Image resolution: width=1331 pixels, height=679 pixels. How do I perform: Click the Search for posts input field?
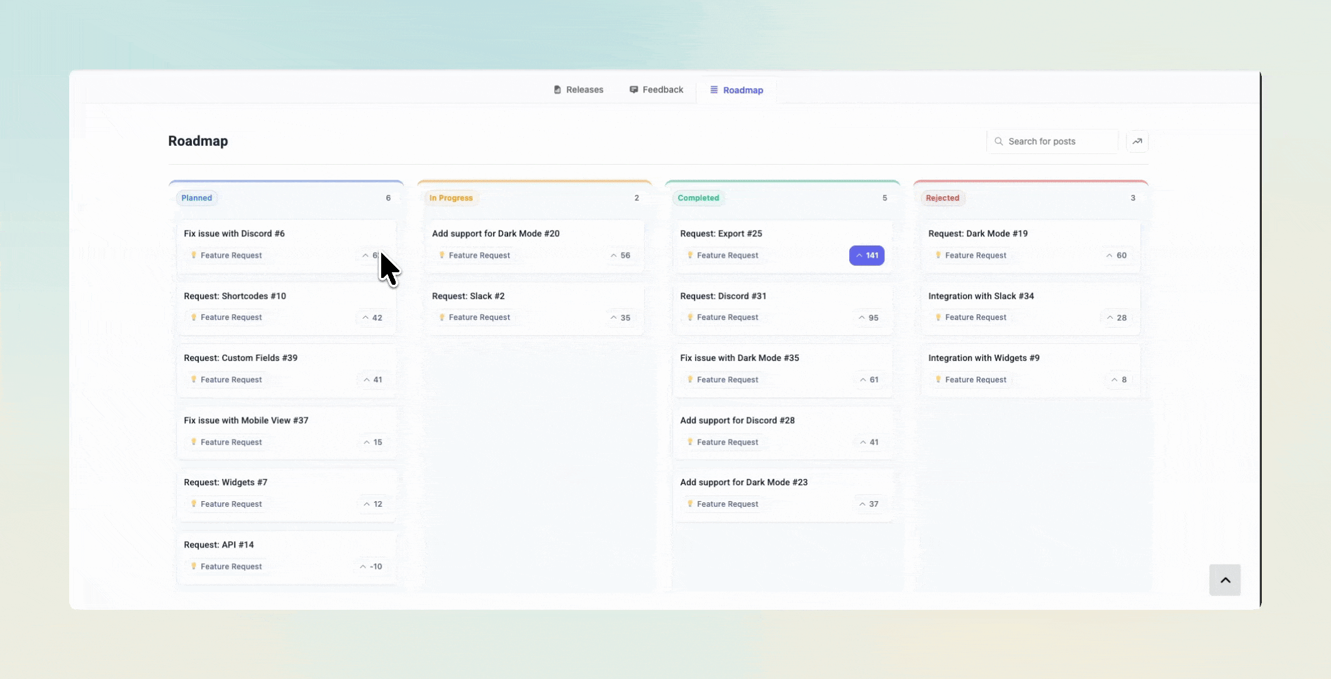click(x=1052, y=141)
